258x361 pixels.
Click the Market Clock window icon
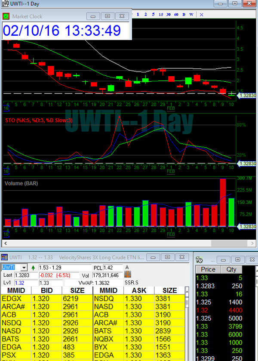pyautogui.click(x=6, y=16)
